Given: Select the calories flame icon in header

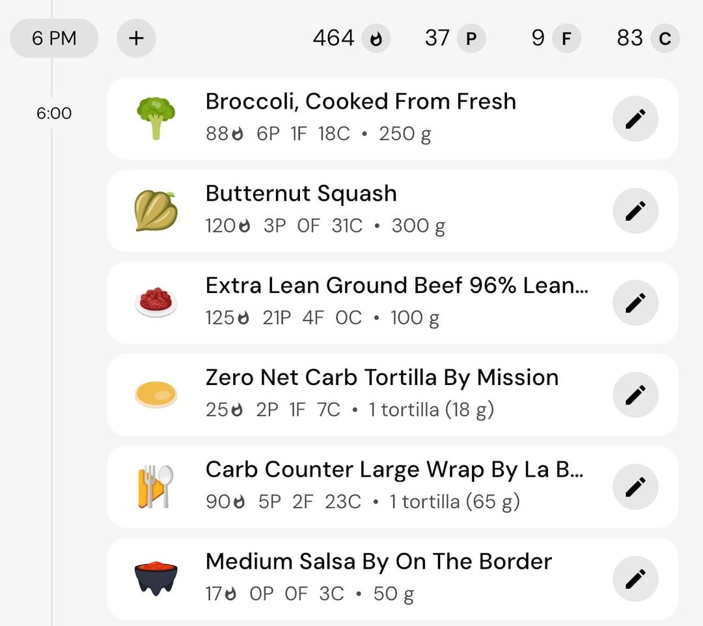Looking at the screenshot, I should 376,38.
